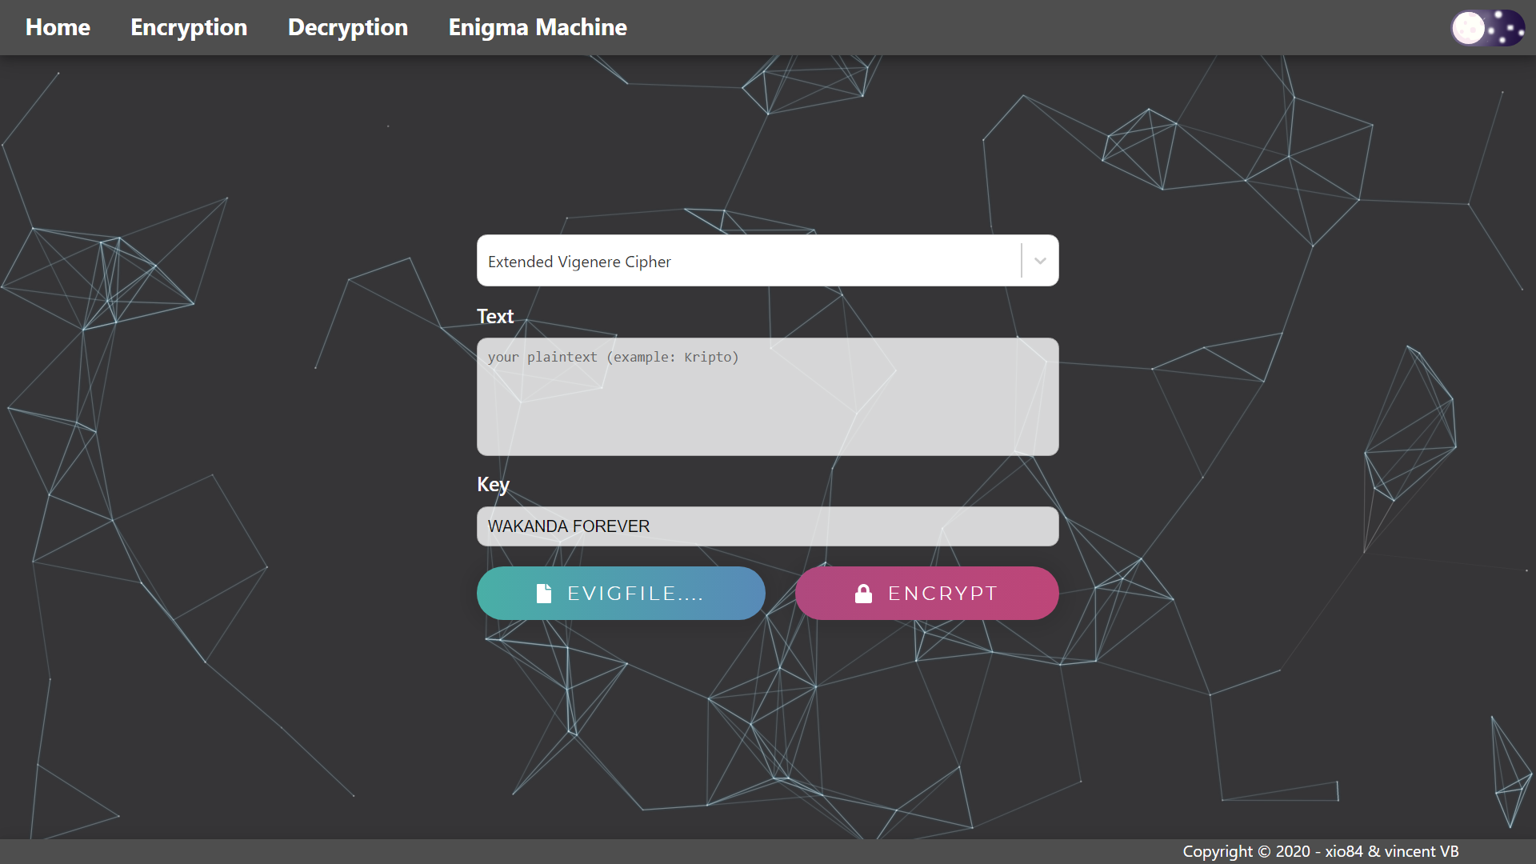
Task: Toggle the dark mode switch
Action: pyautogui.click(x=1487, y=29)
